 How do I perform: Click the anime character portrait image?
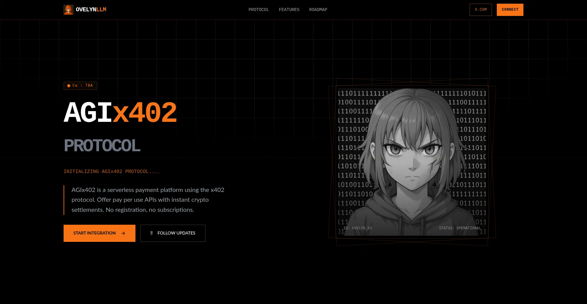(x=412, y=159)
